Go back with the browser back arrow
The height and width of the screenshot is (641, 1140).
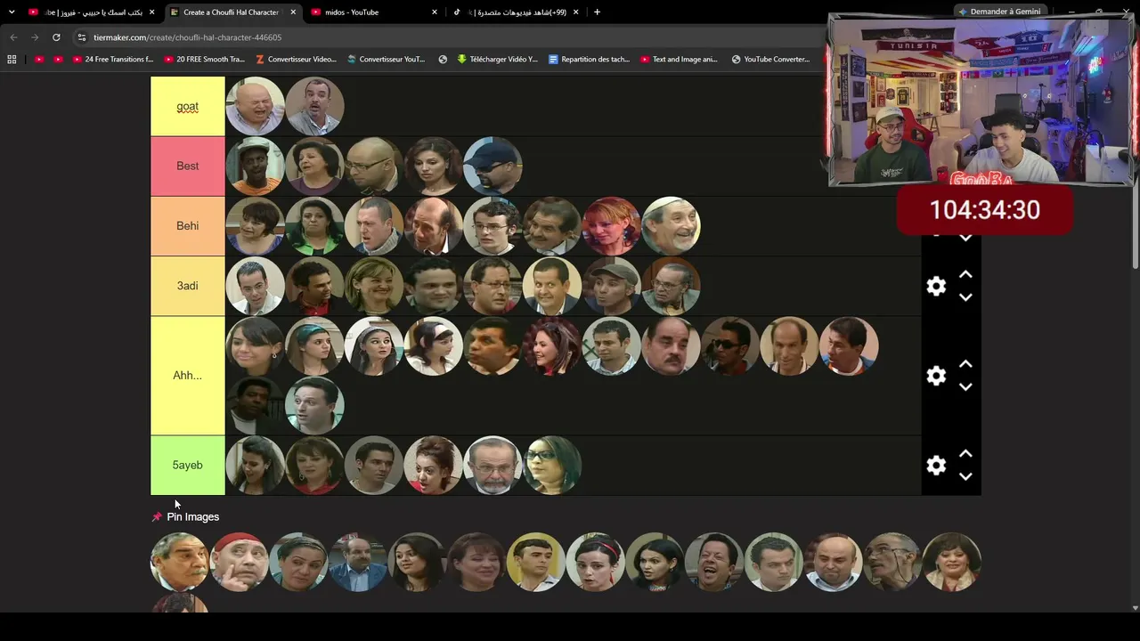click(x=13, y=37)
